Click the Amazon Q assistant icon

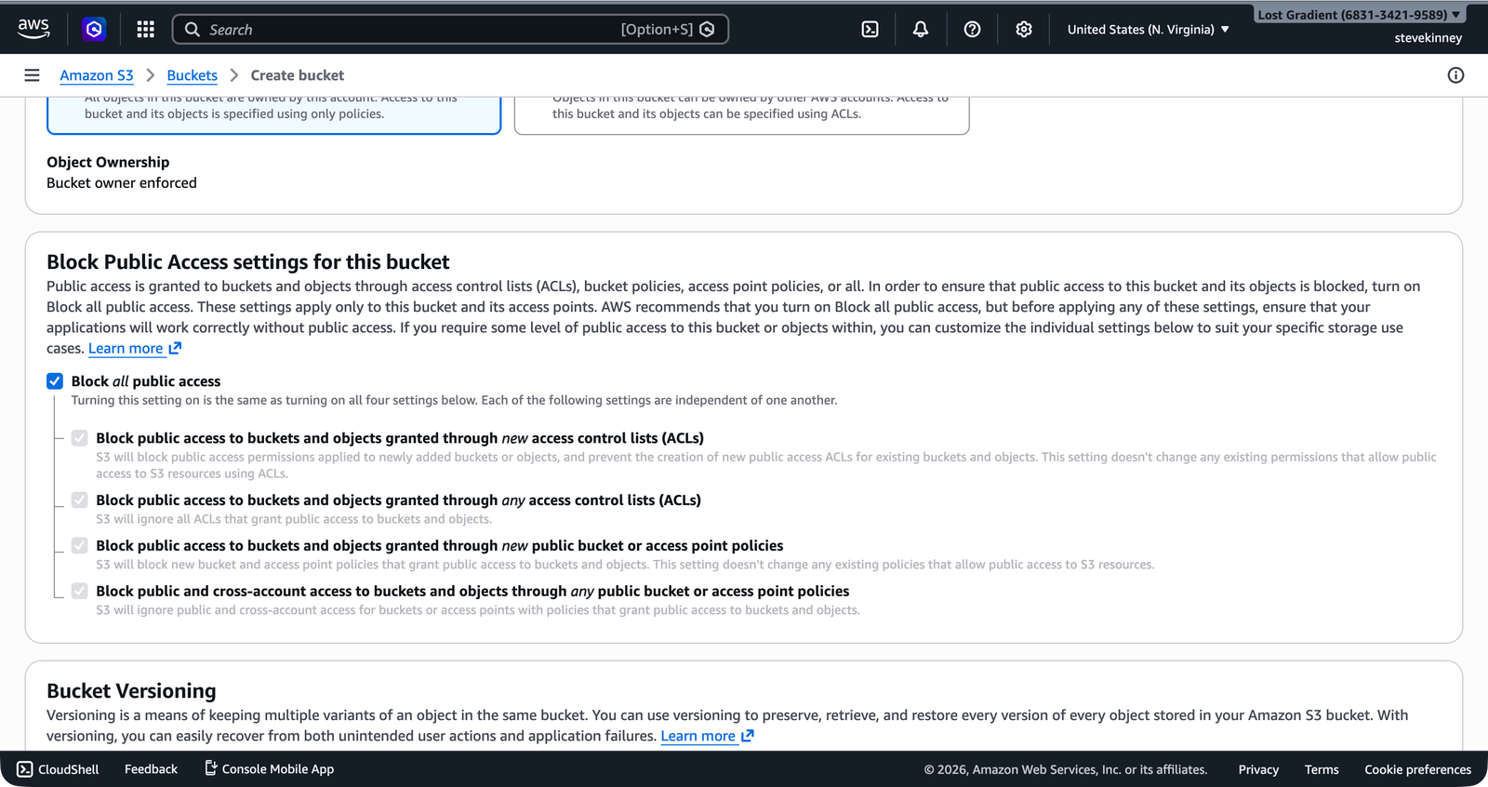pyautogui.click(x=94, y=29)
